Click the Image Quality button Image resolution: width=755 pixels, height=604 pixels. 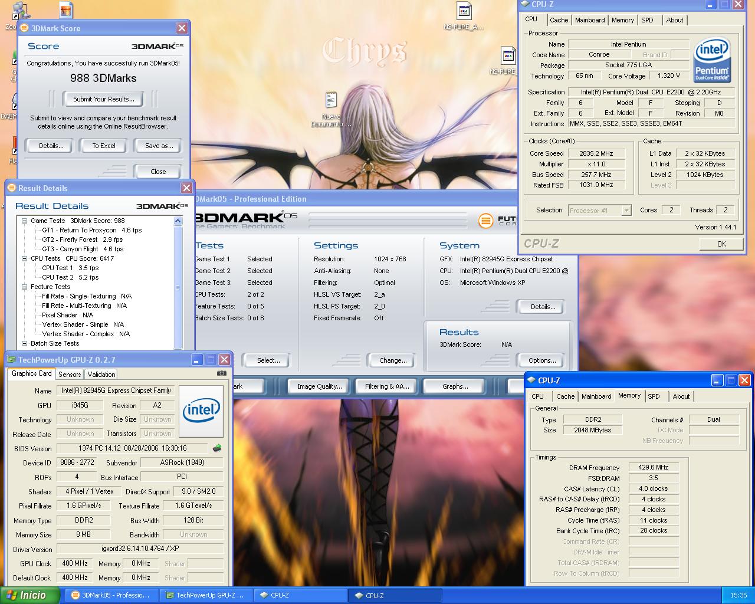pyautogui.click(x=320, y=386)
